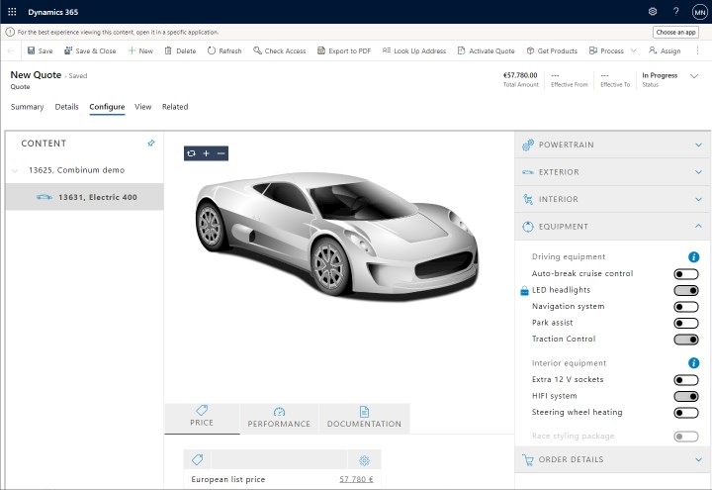
Task: Click the gear icon in price table header
Action: pos(364,460)
